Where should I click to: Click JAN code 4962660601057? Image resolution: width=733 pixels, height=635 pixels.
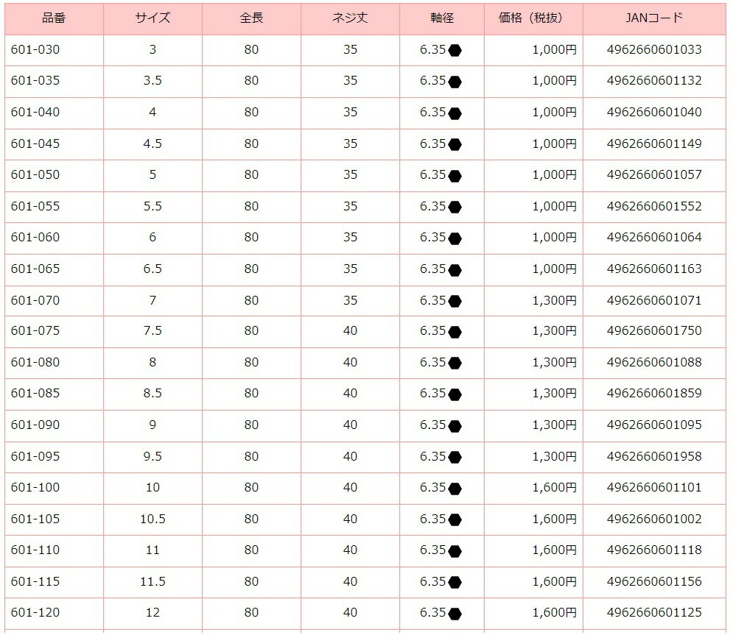click(654, 174)
